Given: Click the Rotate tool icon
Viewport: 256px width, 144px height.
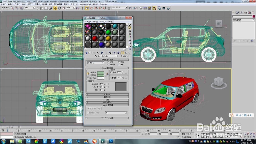Looking at the screenshot, I should click(60, 8).
